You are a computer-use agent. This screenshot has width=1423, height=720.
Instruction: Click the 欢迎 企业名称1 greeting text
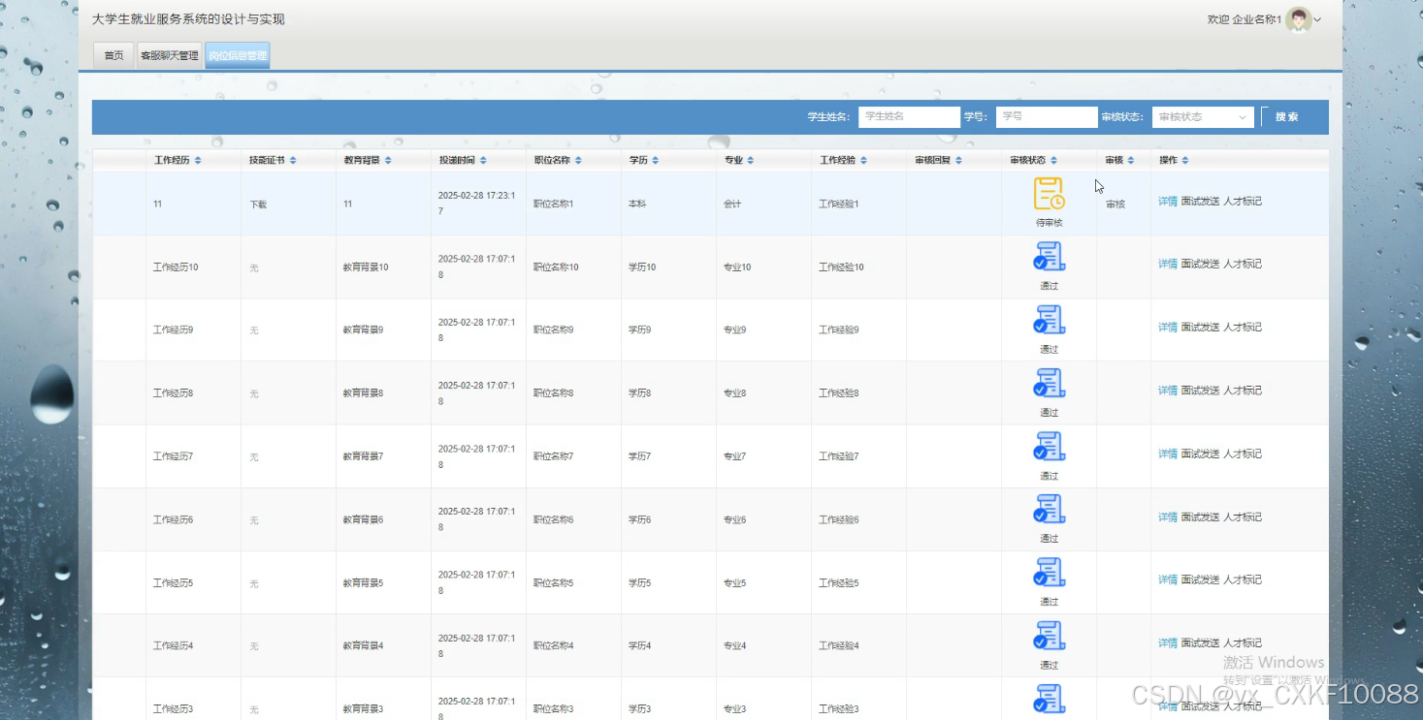pos(1245,19)
